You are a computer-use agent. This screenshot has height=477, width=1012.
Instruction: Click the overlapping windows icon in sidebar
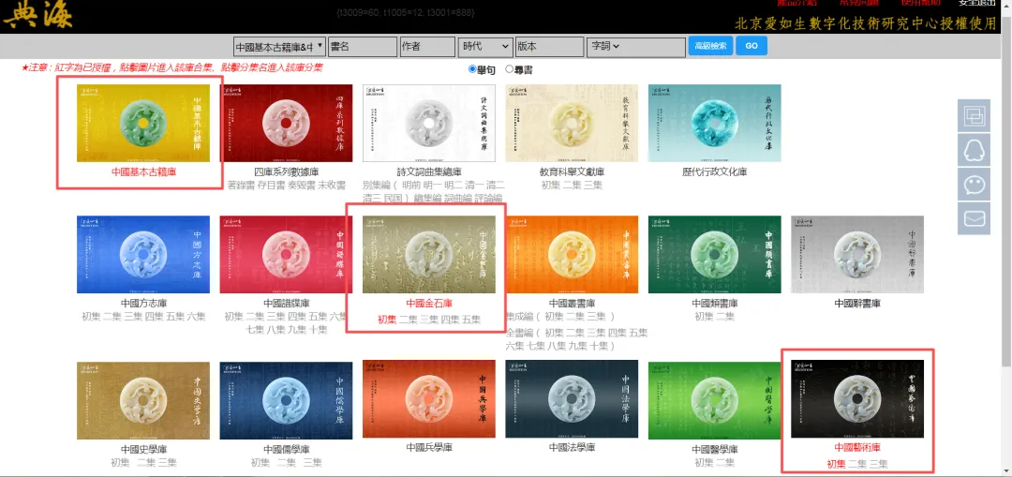coord(974,116)
